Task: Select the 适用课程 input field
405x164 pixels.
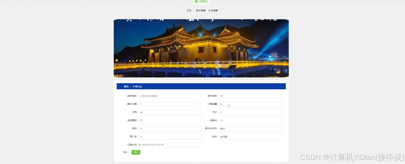Action: pos(170,121)
